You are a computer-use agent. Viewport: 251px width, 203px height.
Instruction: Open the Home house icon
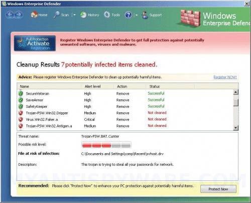click(34, 15)
